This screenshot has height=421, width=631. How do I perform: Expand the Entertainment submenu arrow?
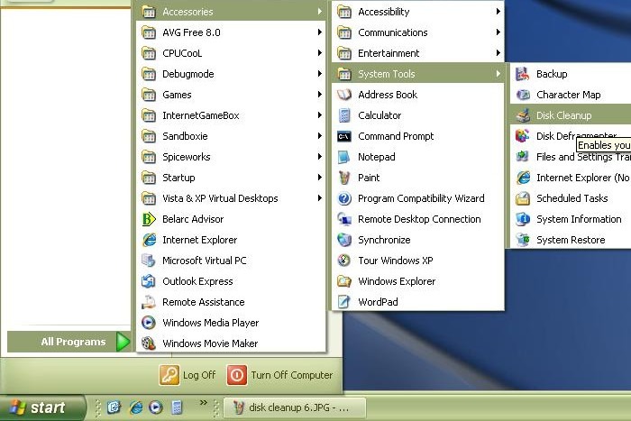point(498,53)
